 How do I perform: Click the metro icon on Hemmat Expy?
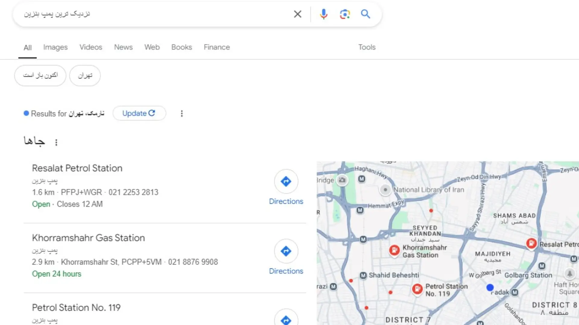pyautogui.click(x=360, y=210)
